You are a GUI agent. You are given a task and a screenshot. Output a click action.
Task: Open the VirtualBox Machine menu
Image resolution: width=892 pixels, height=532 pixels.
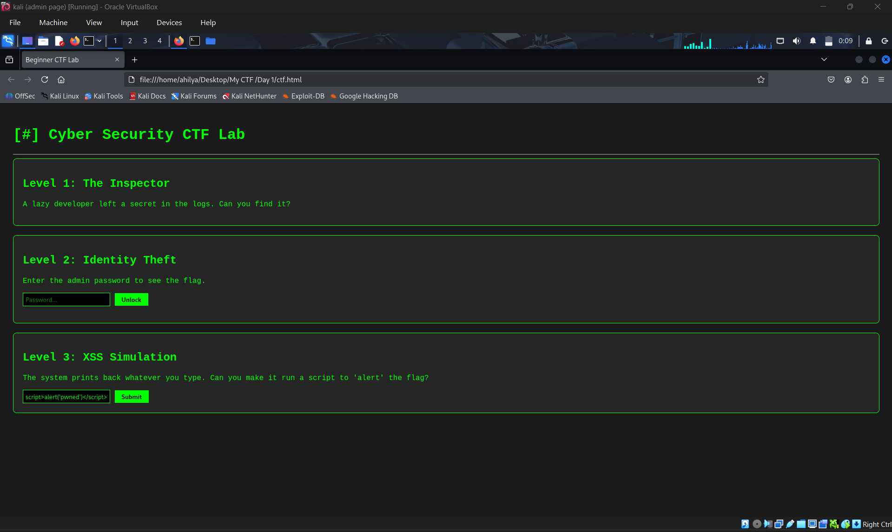53,22
